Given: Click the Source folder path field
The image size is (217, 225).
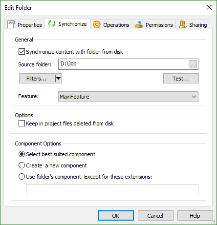Looking at the screenshot, I should coord(123,64).
